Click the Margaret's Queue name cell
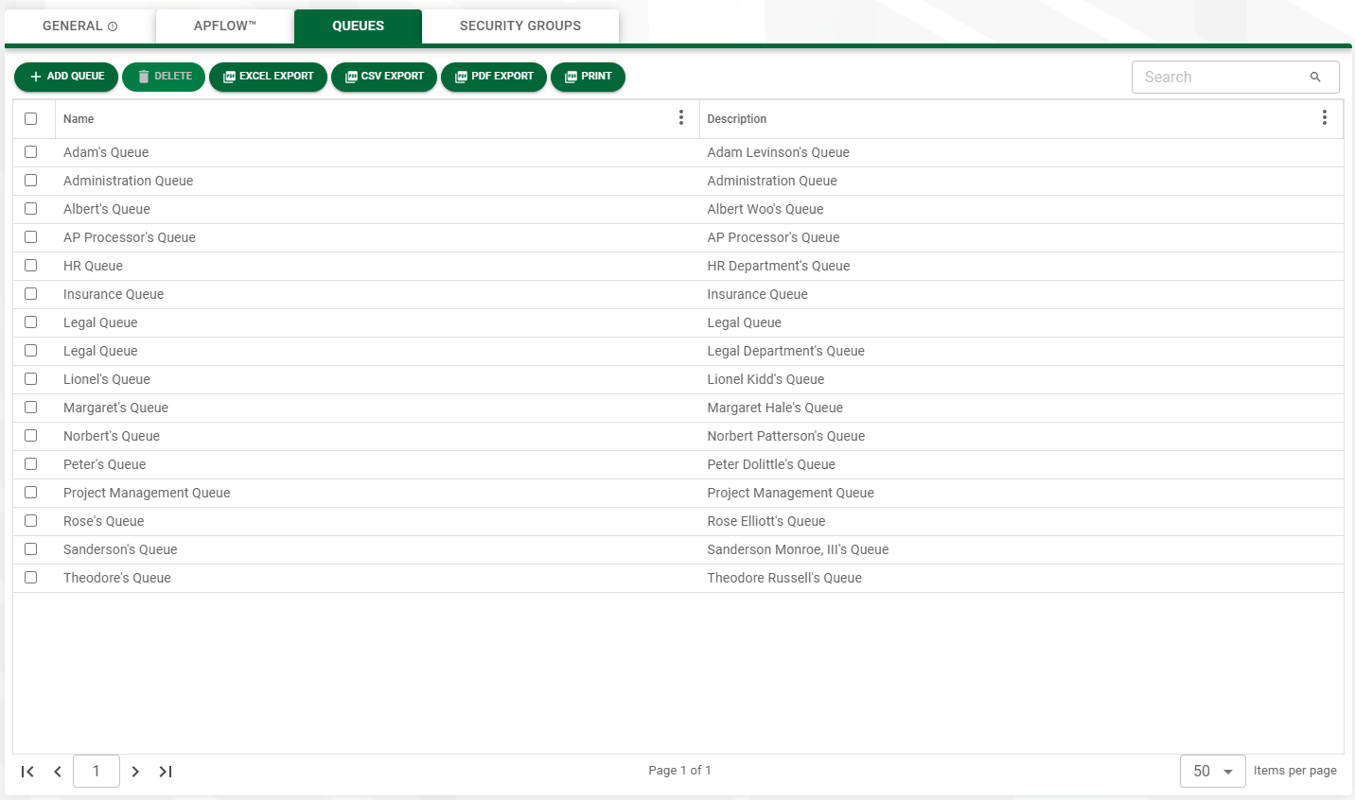The width and height of the screenshot is (1355, 800). point(115,408)
